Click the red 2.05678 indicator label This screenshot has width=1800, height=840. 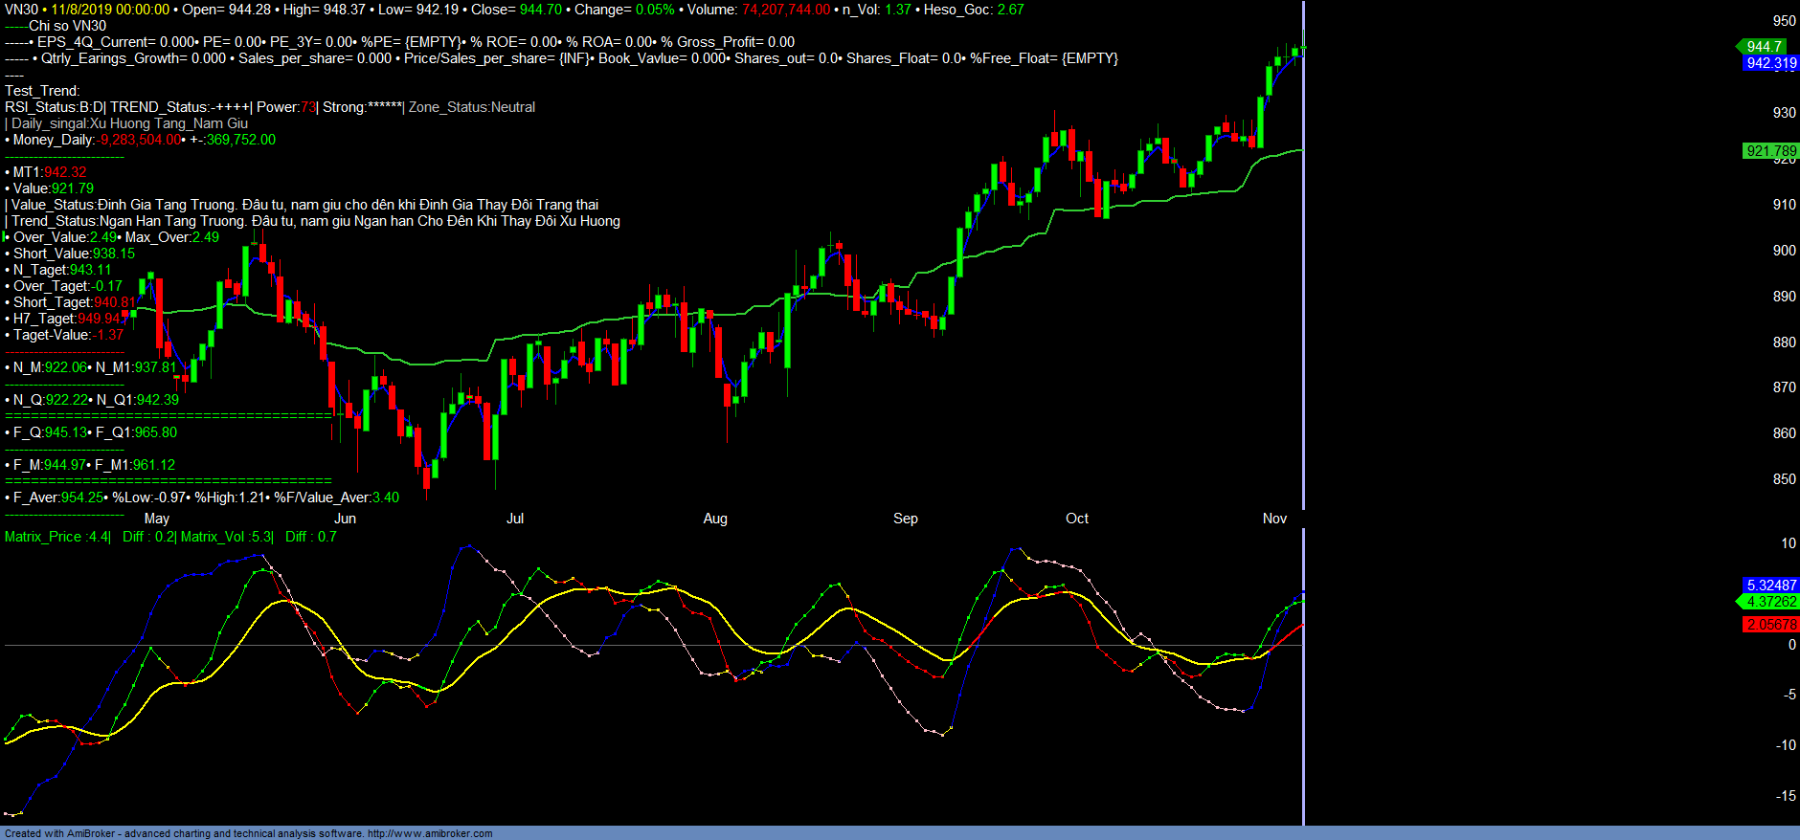(1770, 625)
